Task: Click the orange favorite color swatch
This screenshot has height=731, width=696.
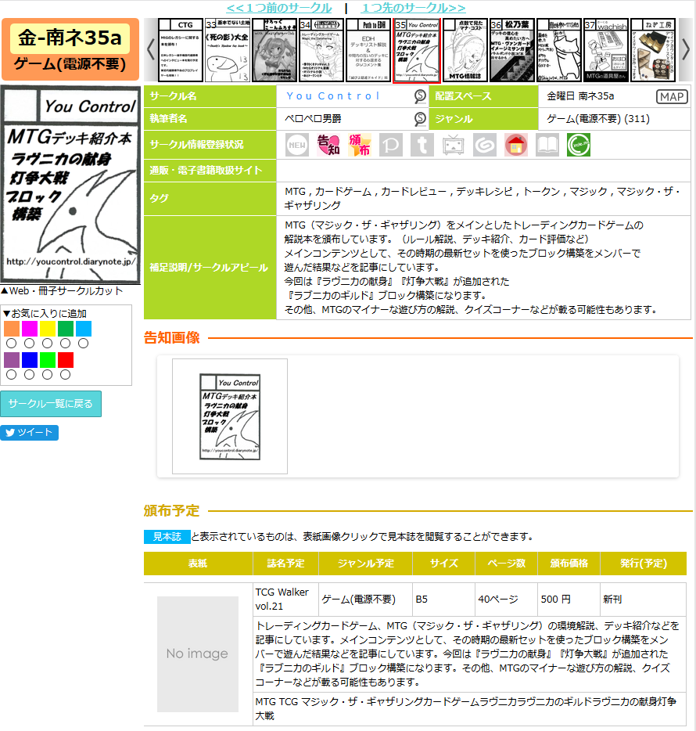Action: pyautogui.click(x=12, y=329)
